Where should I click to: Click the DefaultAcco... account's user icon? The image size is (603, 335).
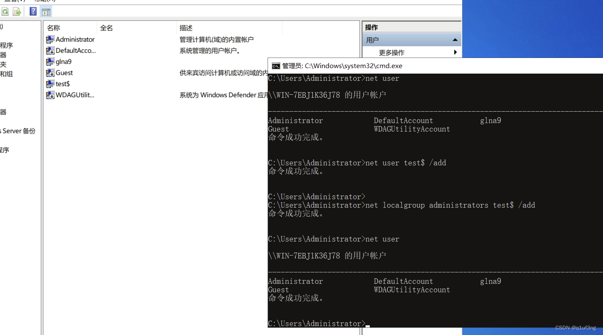click(x=50, y=51)
